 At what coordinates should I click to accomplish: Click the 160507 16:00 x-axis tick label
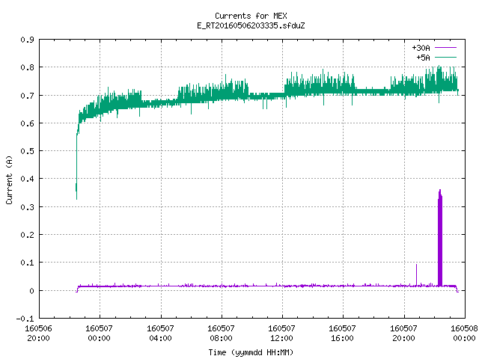click(343, 334)
